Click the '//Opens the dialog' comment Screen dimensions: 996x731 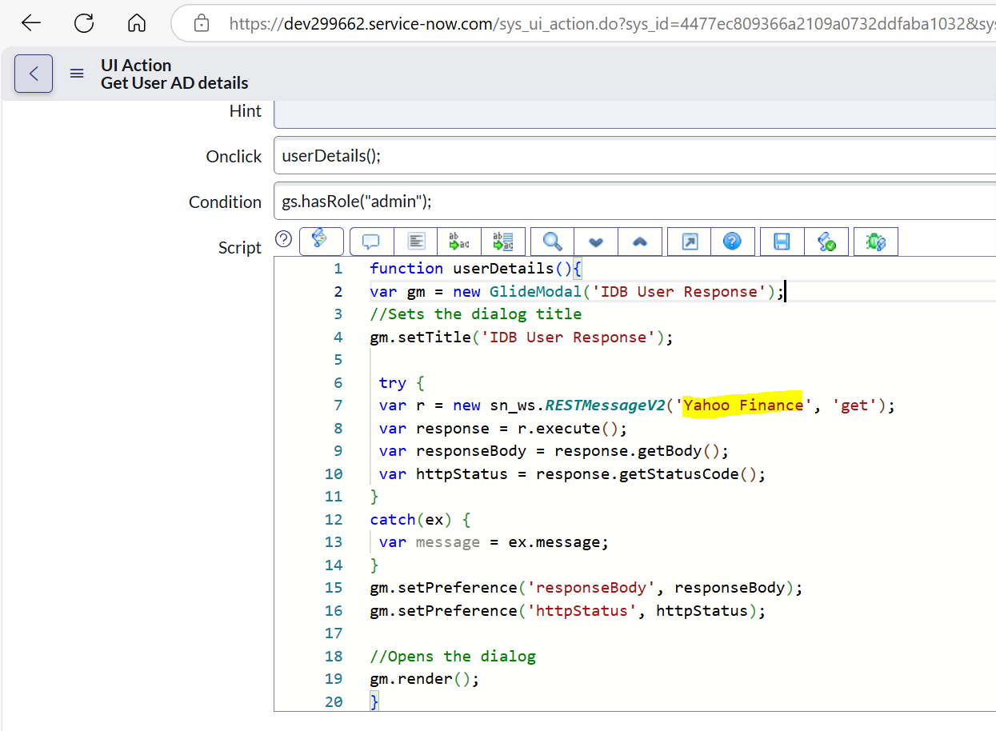pyautogui.click(x=453, y=657)
